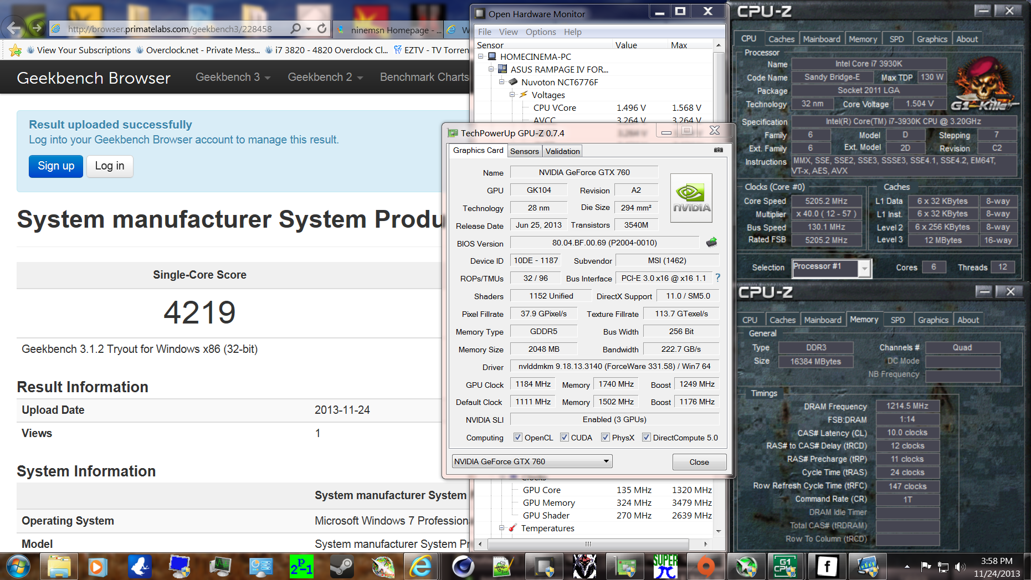Open the Options menu in Open Hardware Monitor
This screenshot has width=1031, height=580.
pos(541,32)
